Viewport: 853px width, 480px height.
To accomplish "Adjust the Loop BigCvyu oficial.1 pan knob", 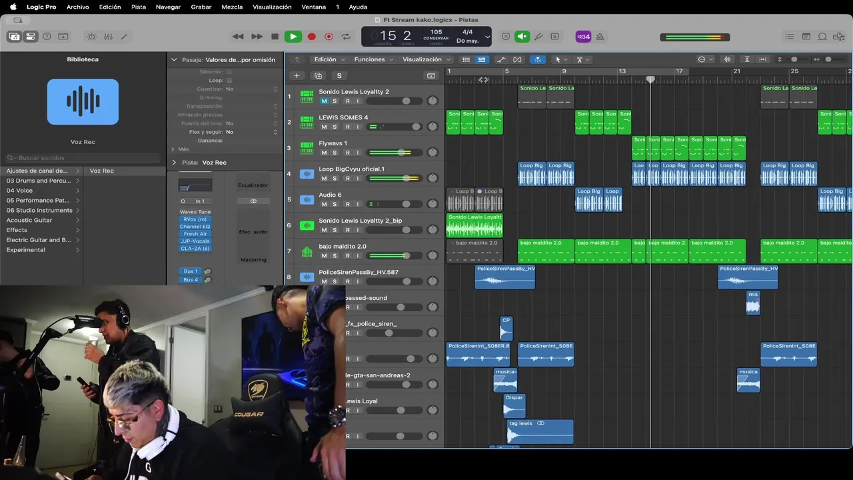I will pos(432,178).
